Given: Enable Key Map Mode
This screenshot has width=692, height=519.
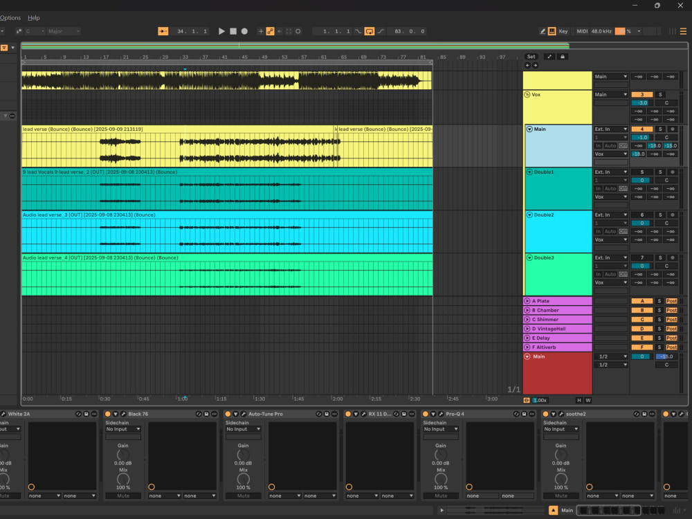Looking at the screenshot, I should 563,31.
